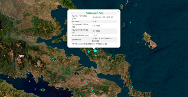Click the longitude value 23.5799

point(97,31)
